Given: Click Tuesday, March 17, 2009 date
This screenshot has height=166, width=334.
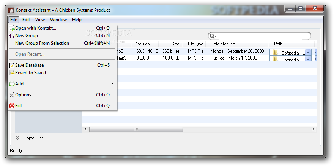Looking at the screenshot, I should (x=234, y=58).
